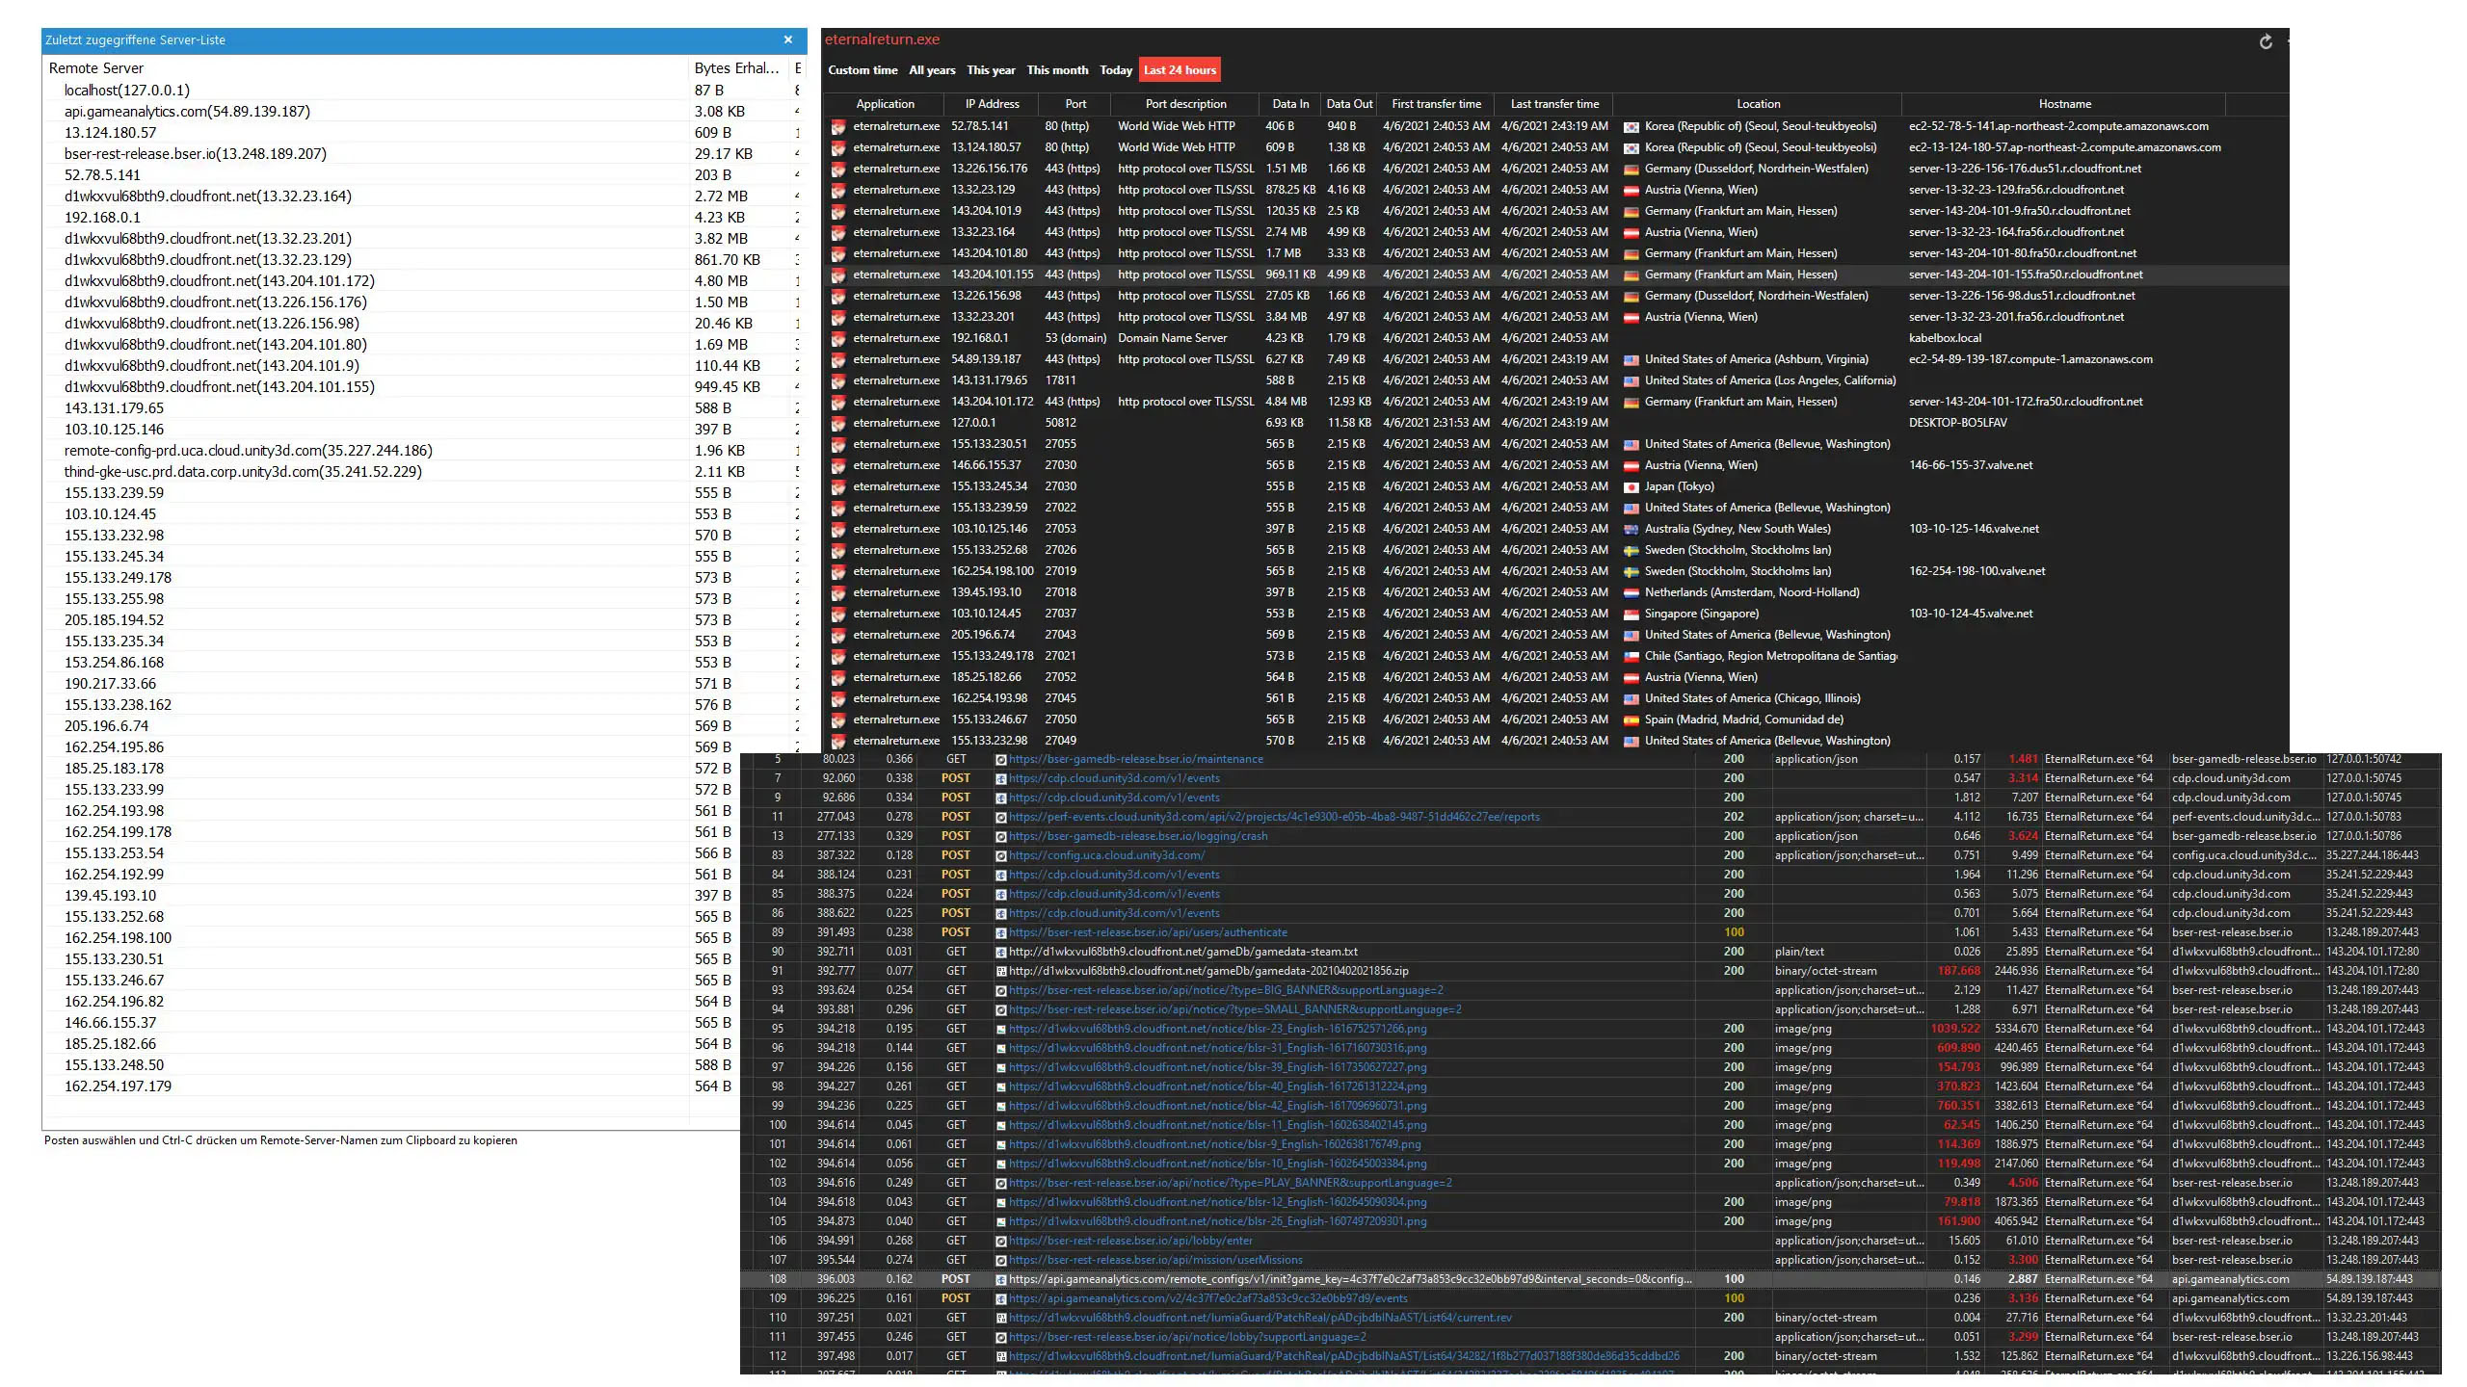Select the All years filter tab
This screenshot has height=1387, width=2467.
[x=931, y=70]
